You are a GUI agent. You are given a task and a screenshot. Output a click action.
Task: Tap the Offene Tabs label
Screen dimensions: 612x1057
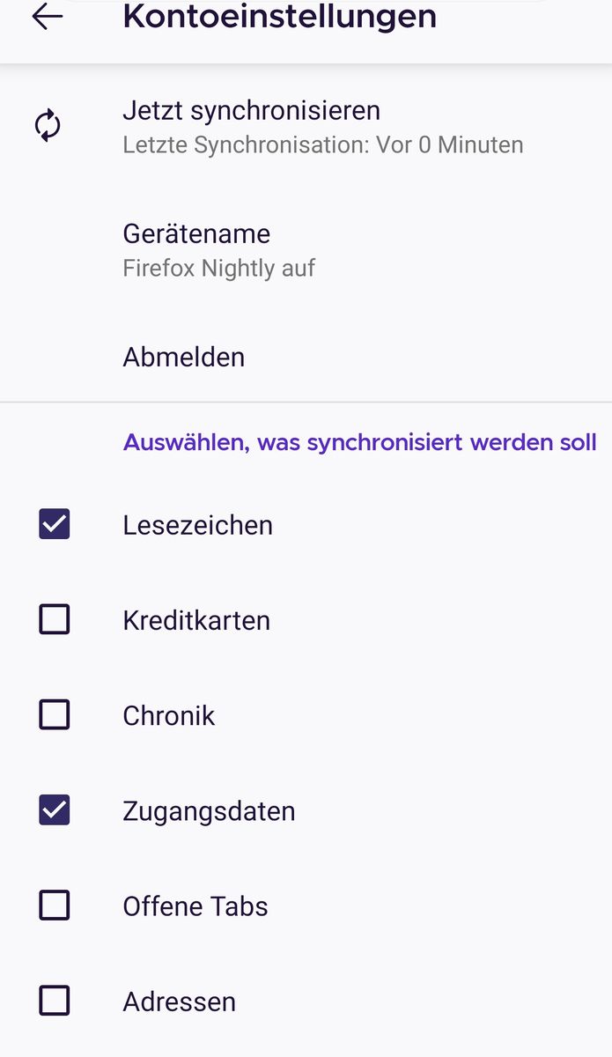(x=195, y=906)
